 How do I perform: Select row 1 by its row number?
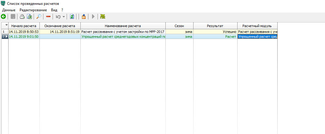(x=4, y=31)
